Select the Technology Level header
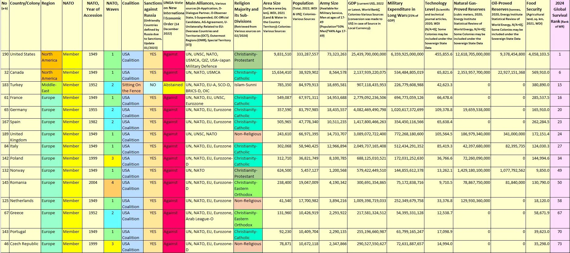This screenshot has height=253, width=570. click(438, 25)
